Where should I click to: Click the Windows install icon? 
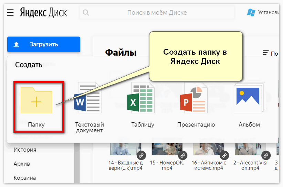[x=251, y=12]
